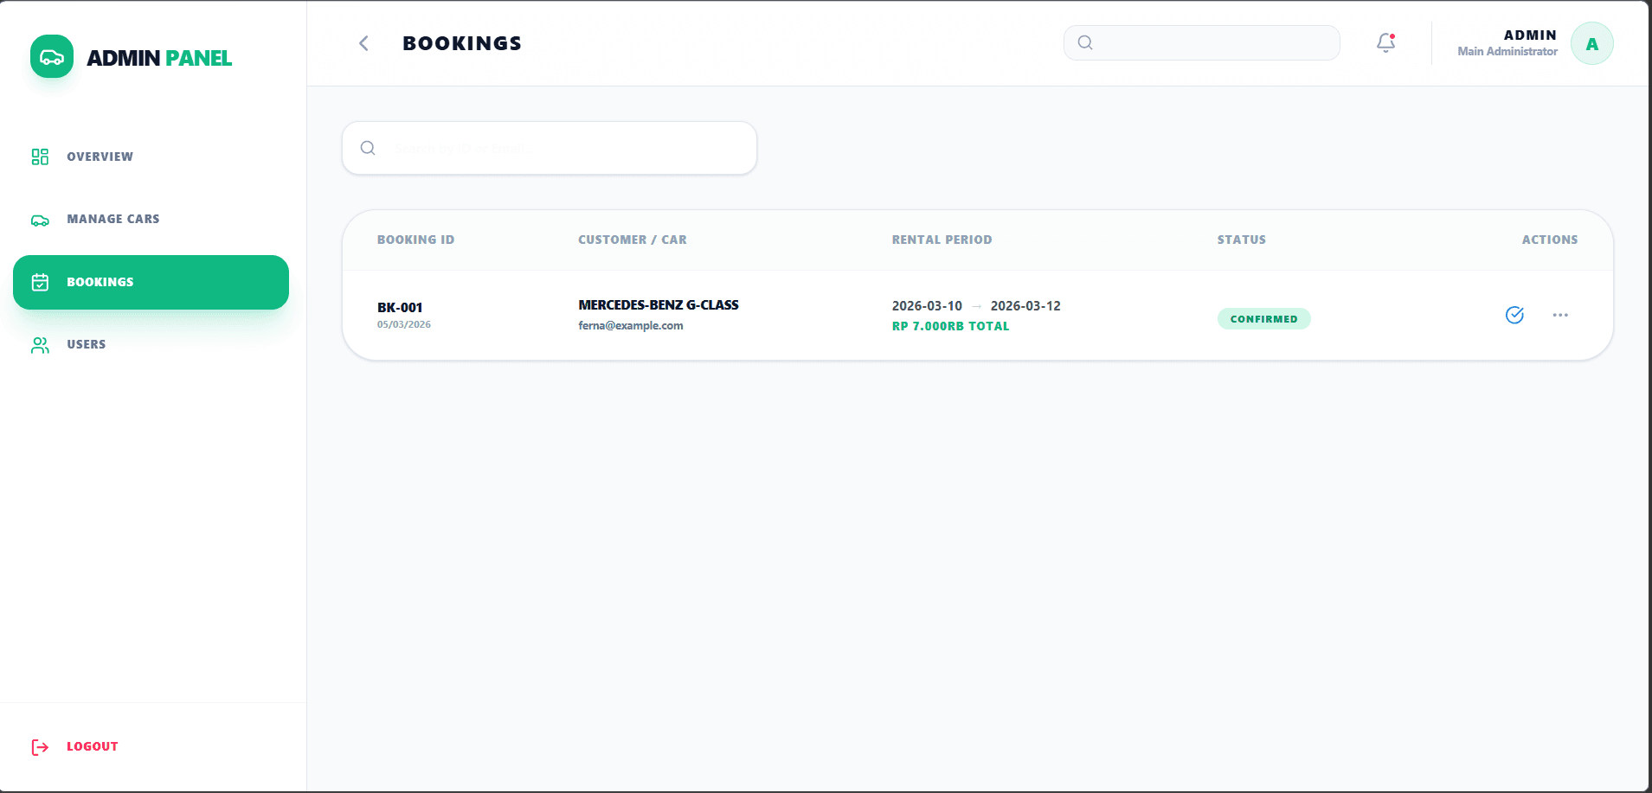Click the ferna@example.com customer email
The image size is (1652, 793).
(x=631, y=326)
